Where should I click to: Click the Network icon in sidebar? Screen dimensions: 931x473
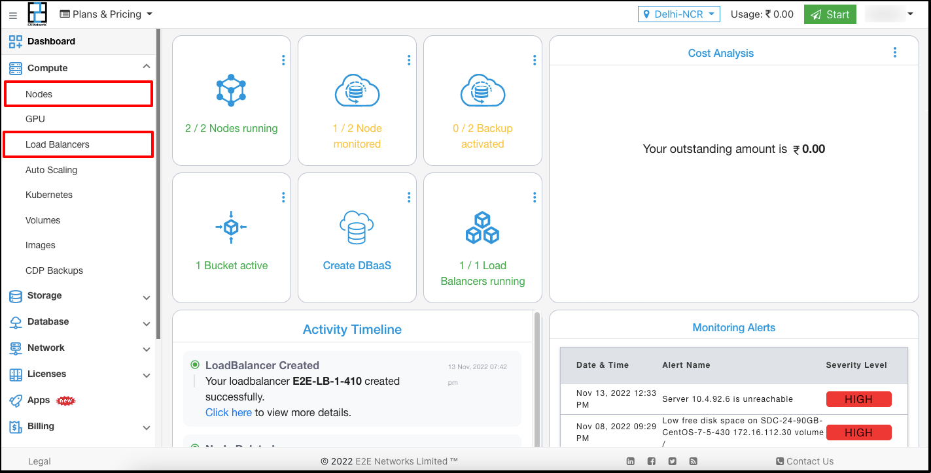15,348
